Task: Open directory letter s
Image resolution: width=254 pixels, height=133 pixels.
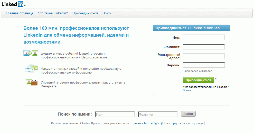Action: pos(180,124)
